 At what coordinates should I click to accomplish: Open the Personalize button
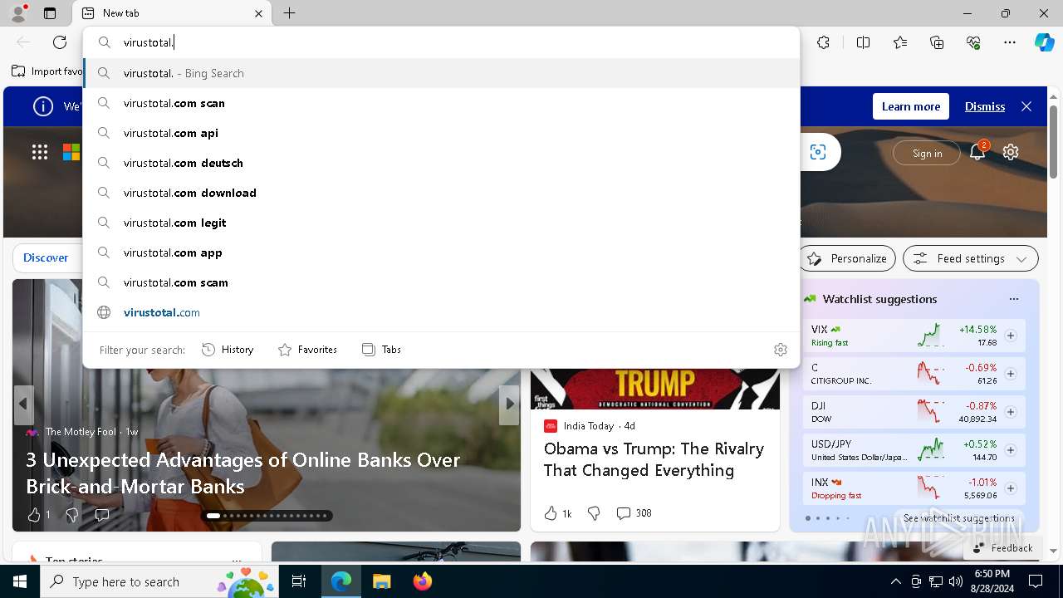click(x=847, y=258)
